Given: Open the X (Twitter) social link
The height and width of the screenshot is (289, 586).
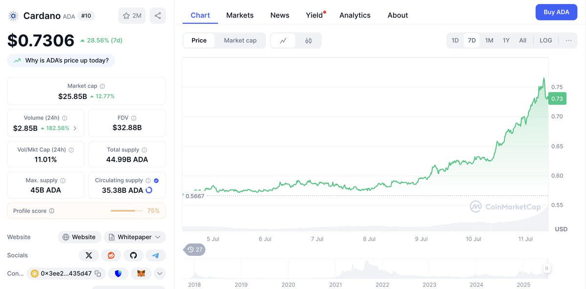Looking at the screenshot, I should 89,255.
